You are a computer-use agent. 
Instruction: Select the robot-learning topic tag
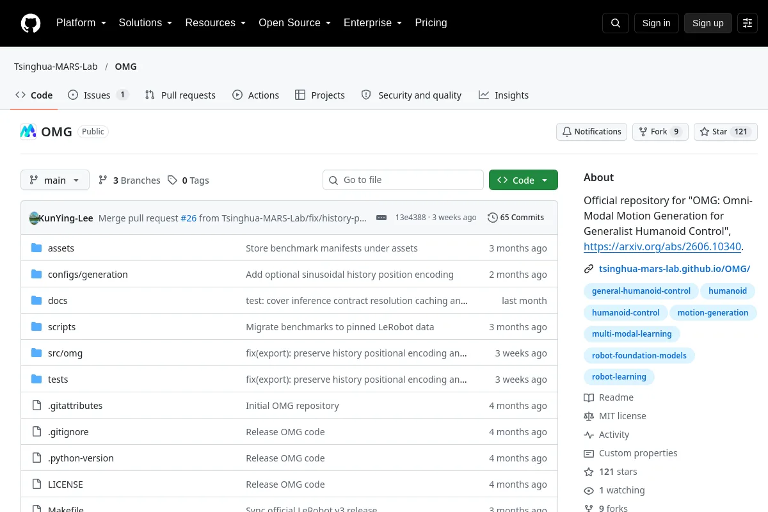619,377
